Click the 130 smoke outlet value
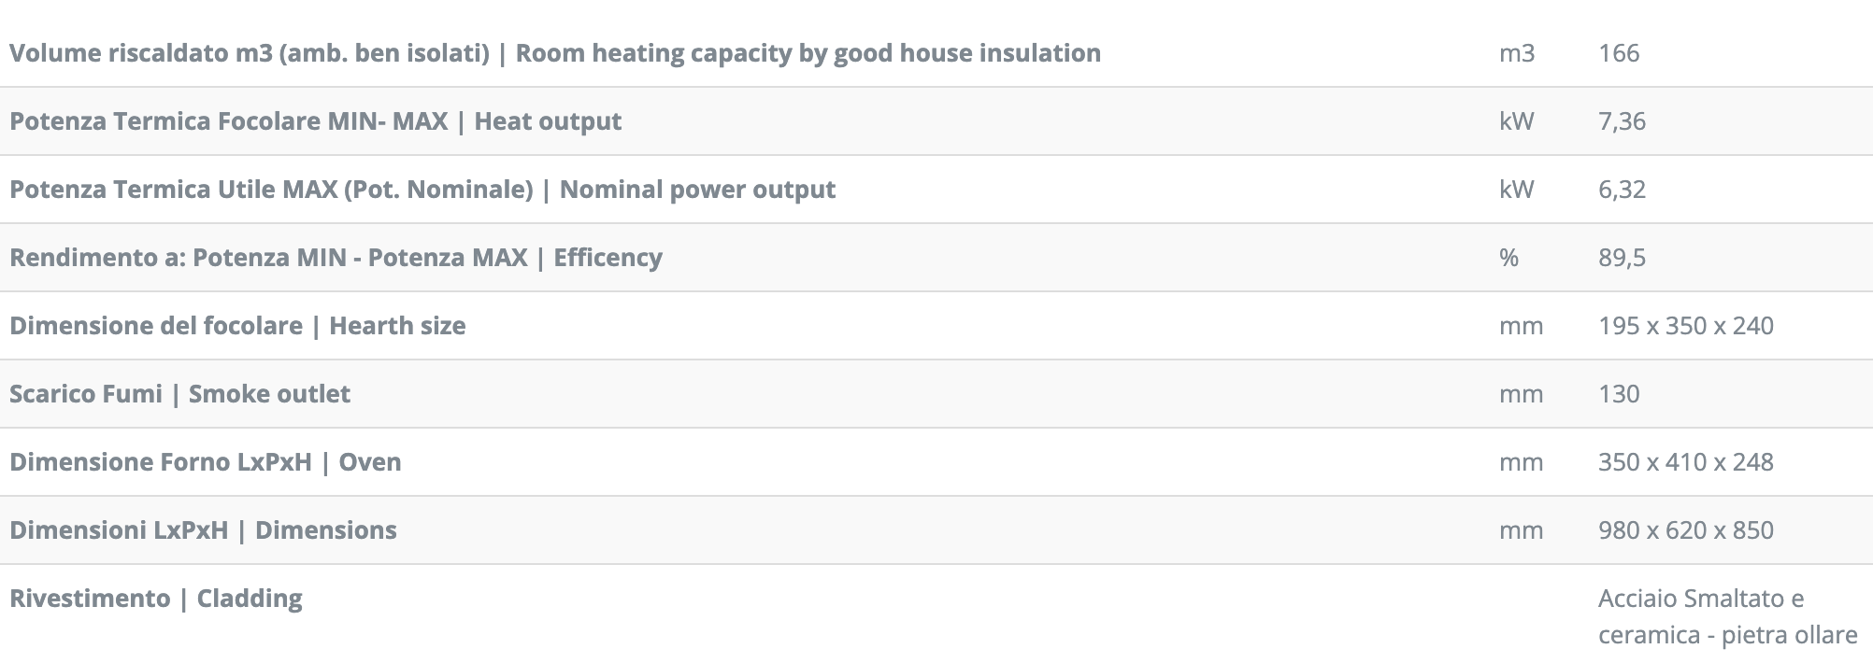 [1619, 394]
